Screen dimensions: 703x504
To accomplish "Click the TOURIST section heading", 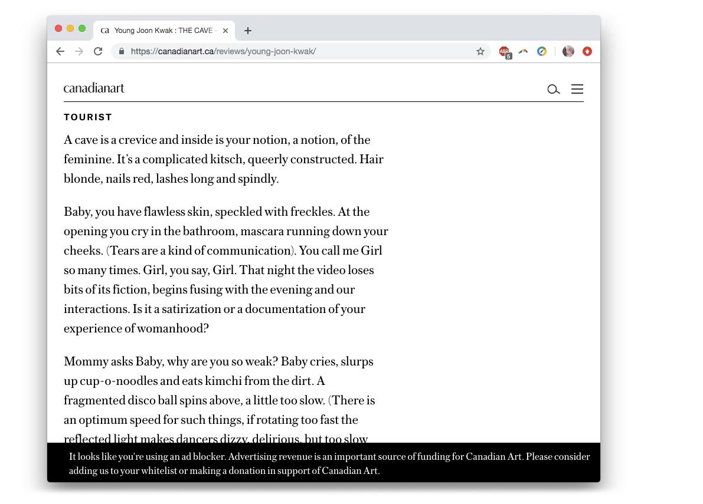I will tap(88, 117).
